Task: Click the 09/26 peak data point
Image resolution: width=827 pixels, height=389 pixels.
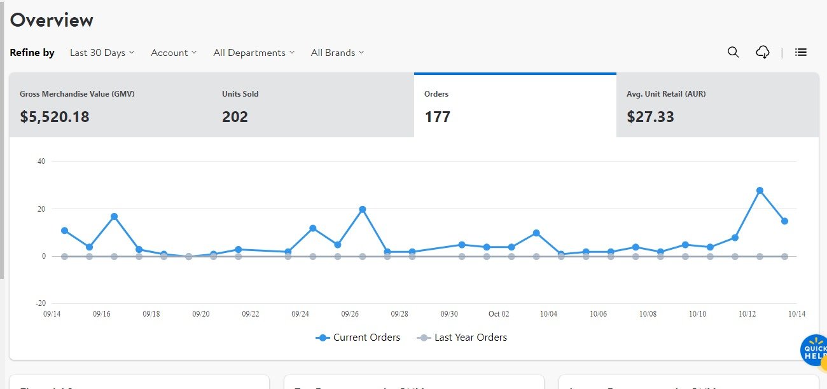Action: click(x=363, y=209)
